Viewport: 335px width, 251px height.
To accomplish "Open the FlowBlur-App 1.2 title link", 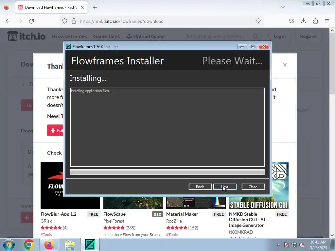I will click(58, 214).
